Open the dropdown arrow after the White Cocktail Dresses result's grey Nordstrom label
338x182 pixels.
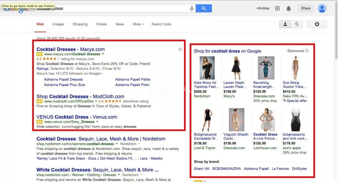point(141,175)
